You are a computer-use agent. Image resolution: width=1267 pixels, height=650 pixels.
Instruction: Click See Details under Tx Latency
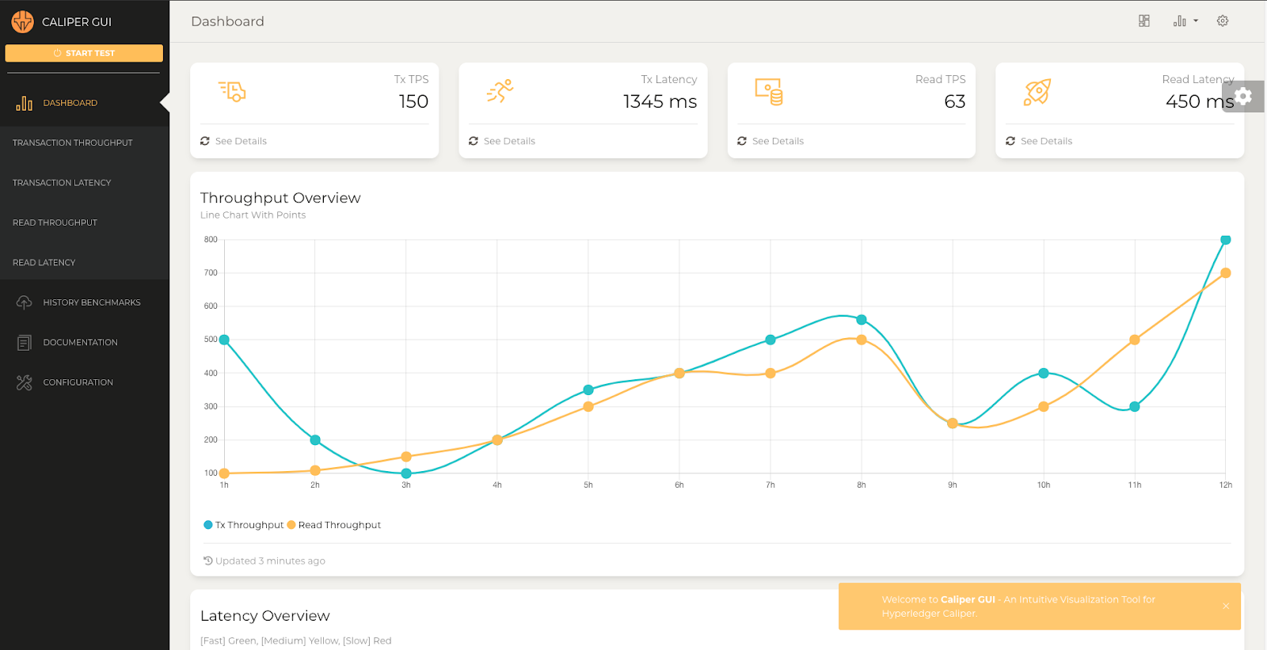(x=509, y=141)
